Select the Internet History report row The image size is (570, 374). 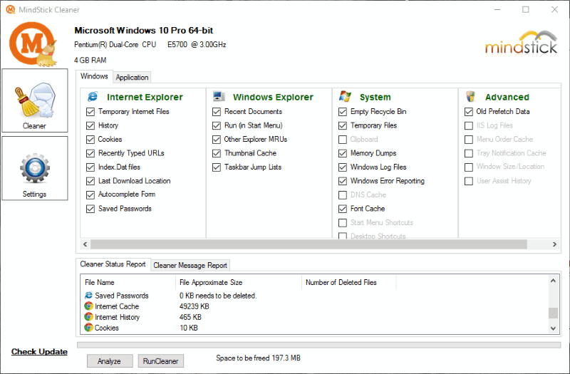(314, 317)
